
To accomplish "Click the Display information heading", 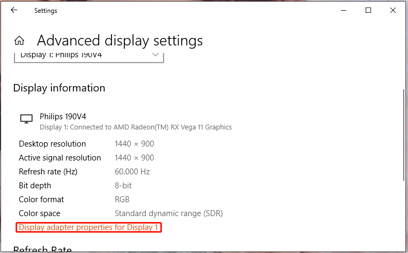I will 59,88.
